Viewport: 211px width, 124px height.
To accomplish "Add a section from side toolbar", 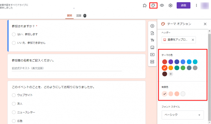I will click(x=152, y=62).
